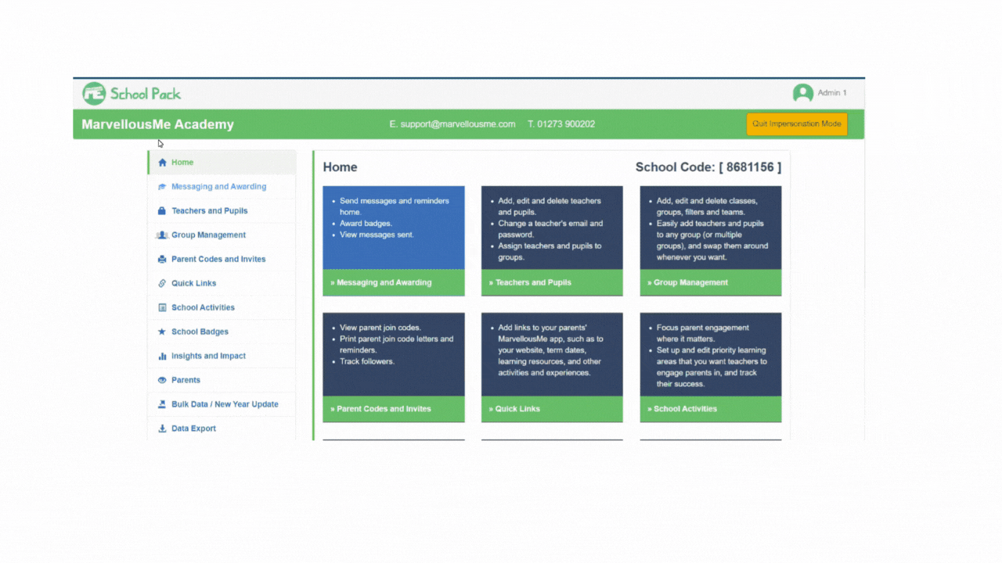Screen dimensions: 1002x563
Task: Click the green Group Management card link
Action: pyautogui.click(x=711, y=283)
